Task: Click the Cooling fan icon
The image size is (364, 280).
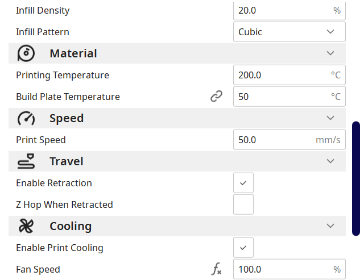Action: [26, 226]
